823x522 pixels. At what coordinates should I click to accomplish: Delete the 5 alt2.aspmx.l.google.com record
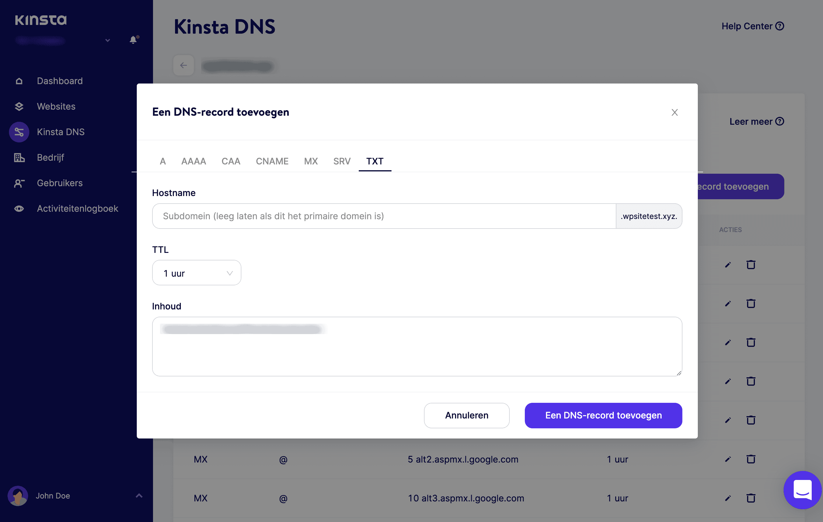(751, 459)
